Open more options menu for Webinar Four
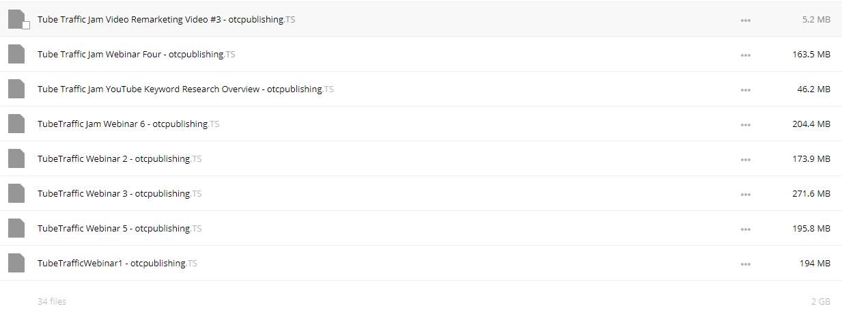 pos(746,55)
